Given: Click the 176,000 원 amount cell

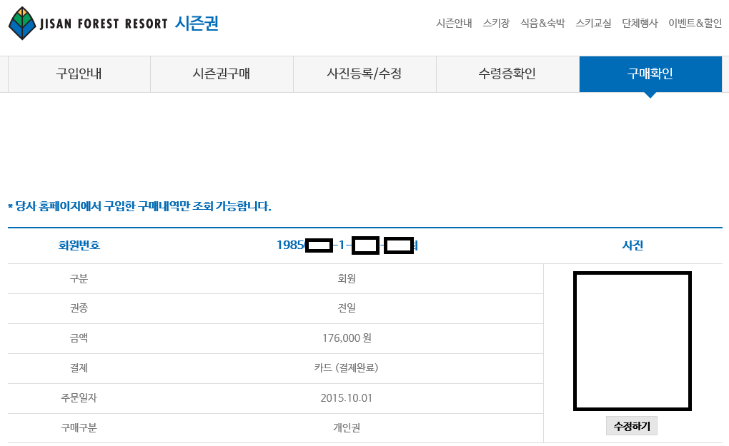Looking at the screenshot, I should (347, 338).
